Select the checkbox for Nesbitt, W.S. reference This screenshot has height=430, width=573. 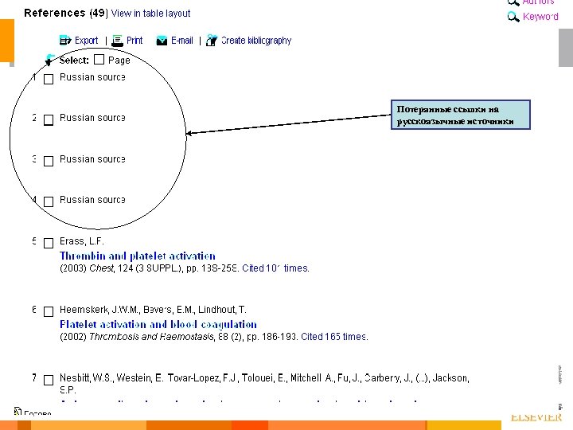point(49,380)
